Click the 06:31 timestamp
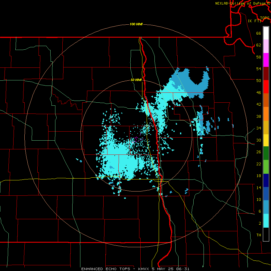Screen dimensions: 271x271 pos(183,269)
